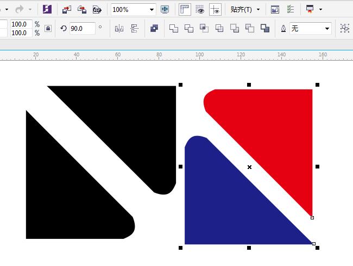Click the Redo arrow icon
This screenshot has height=266, width=353.
click(x=20, y=9)
